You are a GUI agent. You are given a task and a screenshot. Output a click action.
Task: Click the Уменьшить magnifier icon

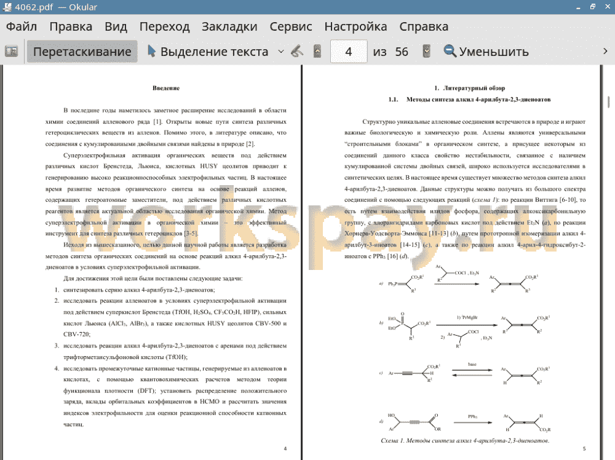click(x=450, y=52)
